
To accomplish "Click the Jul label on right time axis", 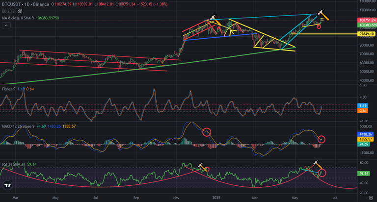I will [335, 198].
